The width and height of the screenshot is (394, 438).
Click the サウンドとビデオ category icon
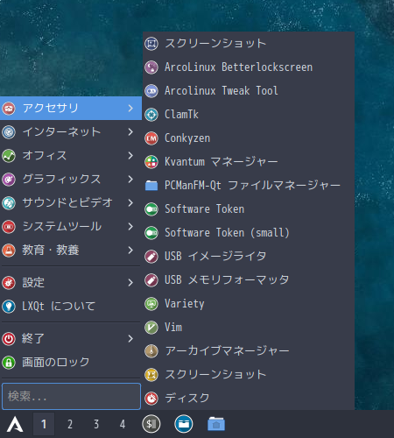pos(9,203)
